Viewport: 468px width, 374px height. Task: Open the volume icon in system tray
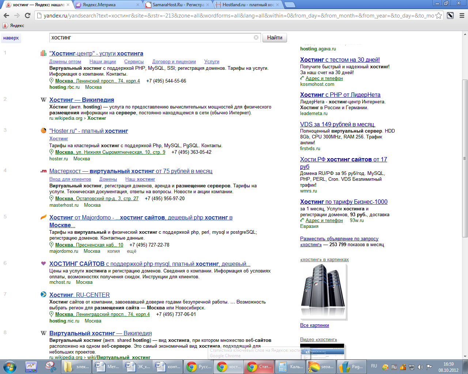pos(420,367)
